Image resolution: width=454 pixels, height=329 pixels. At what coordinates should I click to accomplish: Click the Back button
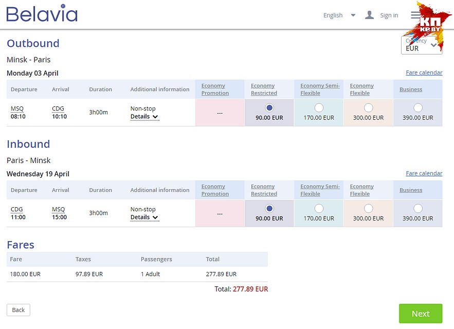click(x=18, y=310)
